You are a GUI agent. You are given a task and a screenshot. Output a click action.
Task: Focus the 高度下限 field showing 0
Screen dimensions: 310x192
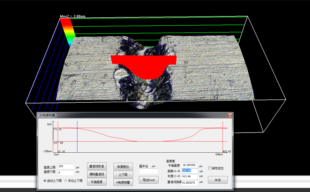[66, 173]
